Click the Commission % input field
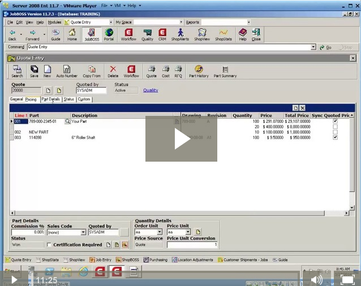The height and width of the screenshot is (286, 361). [x=28, y=232]
